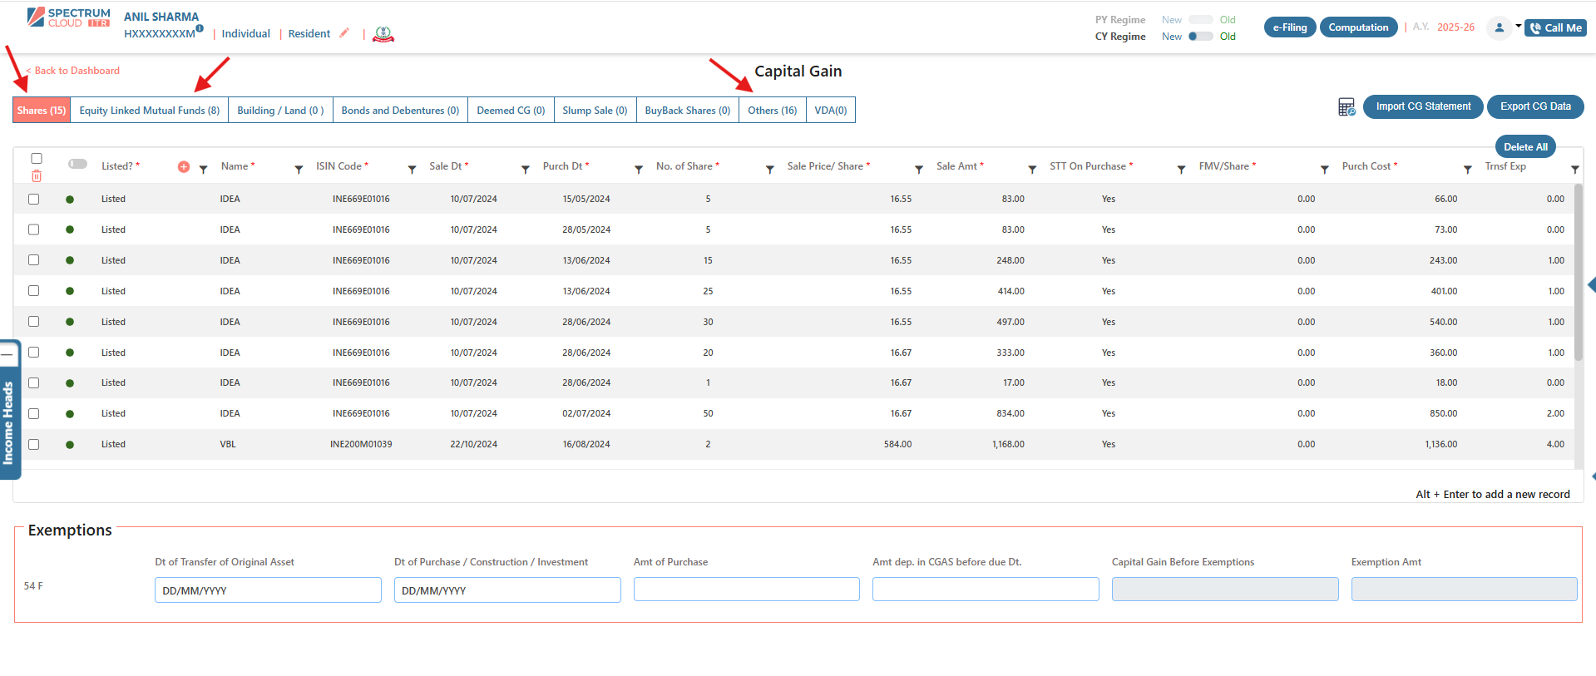Click the filter icon beside Name column
Viewport: 1596px width, 676px height.
299,170
